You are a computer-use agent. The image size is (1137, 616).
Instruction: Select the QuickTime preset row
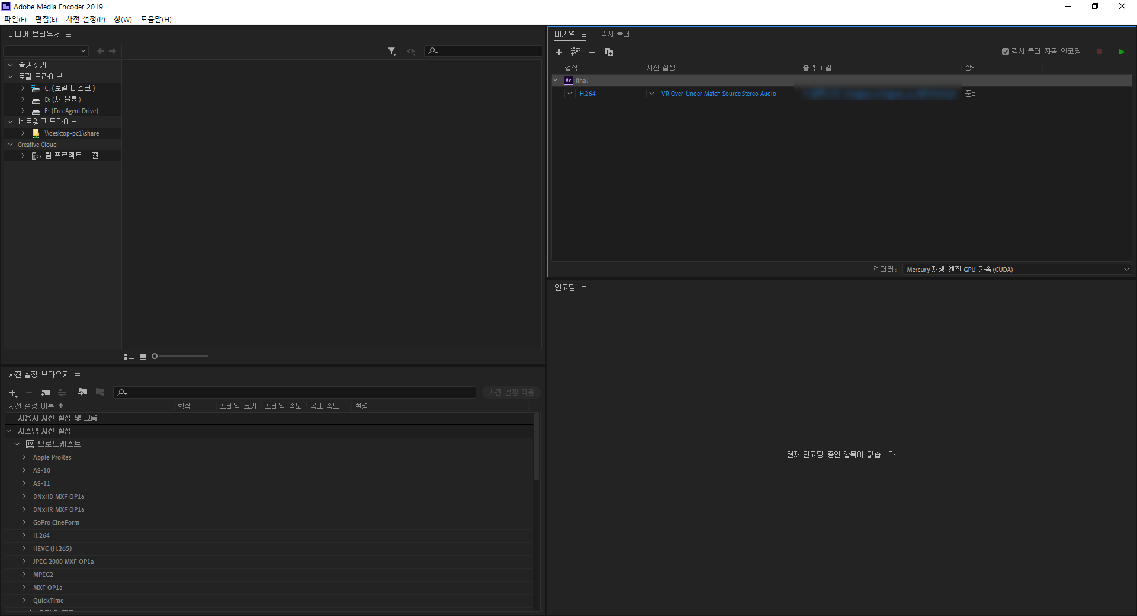pos(269,601)
